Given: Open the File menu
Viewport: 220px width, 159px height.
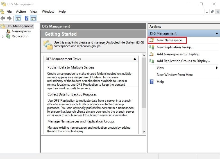Looking at the screenshot, I should click(x=9, y=12).
